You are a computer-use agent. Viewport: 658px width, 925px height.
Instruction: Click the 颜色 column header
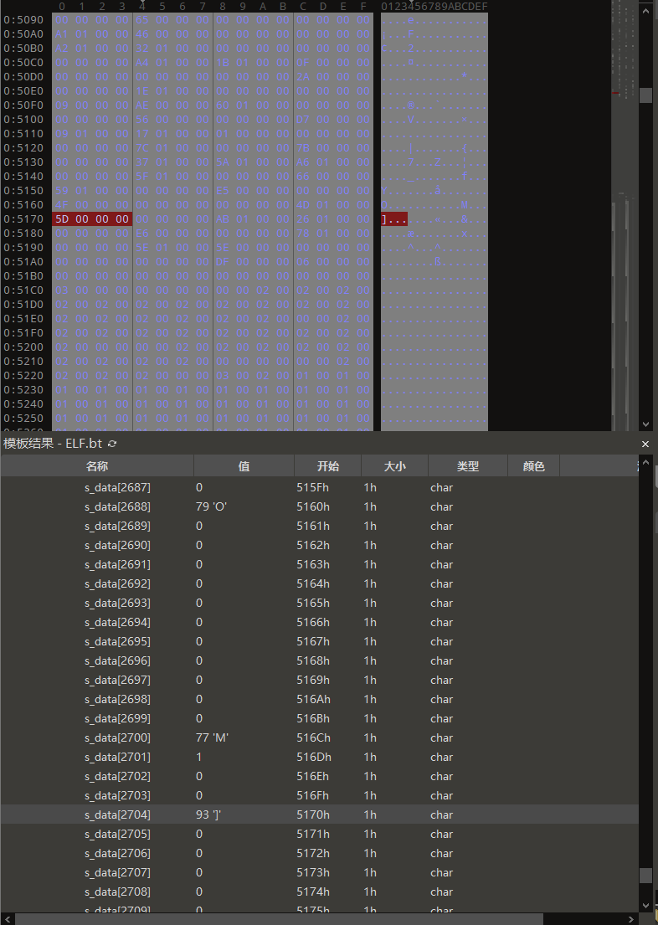coord(533,466)
